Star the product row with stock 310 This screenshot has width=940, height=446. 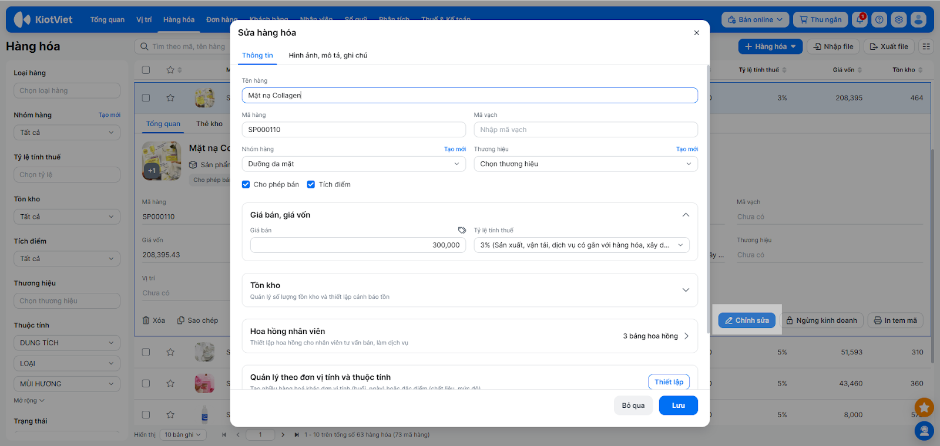point(170,352)
